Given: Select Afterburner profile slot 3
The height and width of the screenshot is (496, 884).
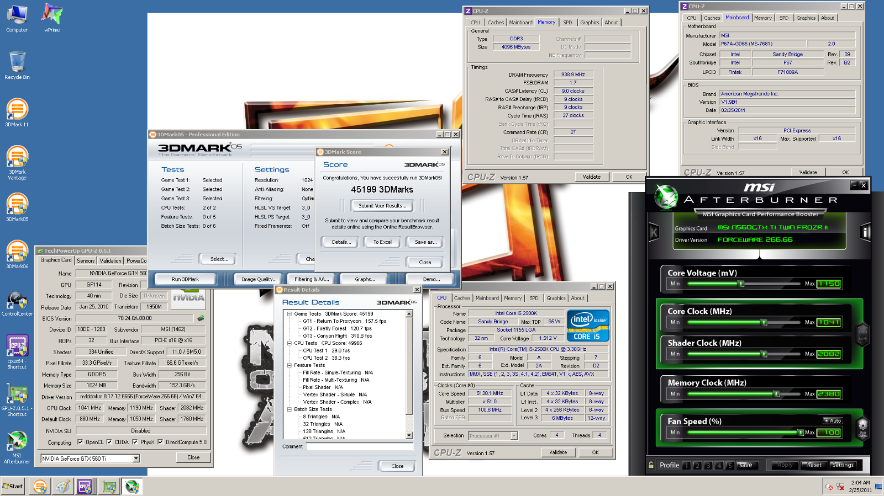Looking at the screenshot, I should click(x=708, y=466).
